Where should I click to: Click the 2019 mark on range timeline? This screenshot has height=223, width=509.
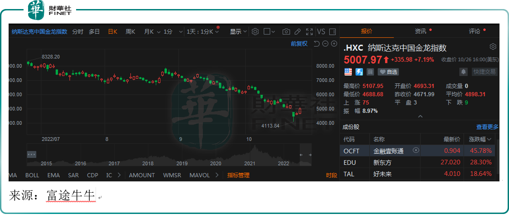tap(182, 163)
